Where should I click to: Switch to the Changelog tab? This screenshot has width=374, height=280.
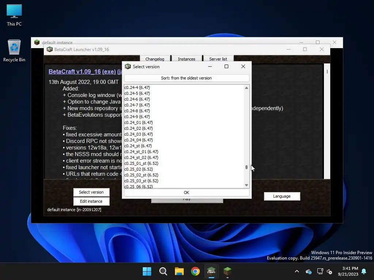pos(155,59)
